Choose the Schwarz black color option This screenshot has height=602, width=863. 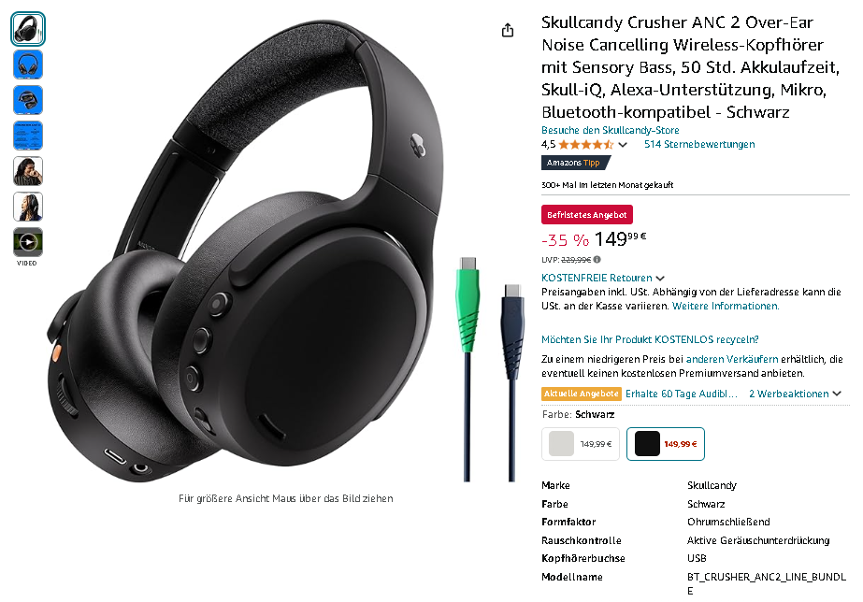(666, 443)
